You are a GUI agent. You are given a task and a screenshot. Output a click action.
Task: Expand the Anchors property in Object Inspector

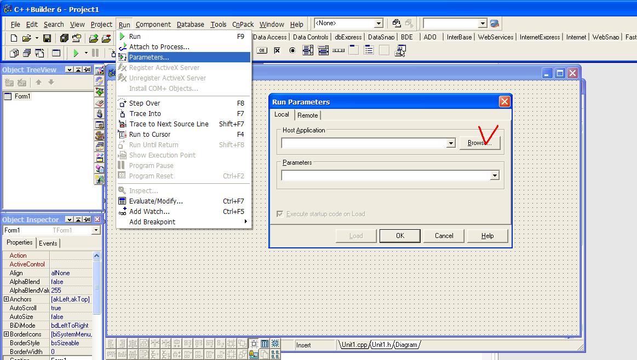click(7, 299)
